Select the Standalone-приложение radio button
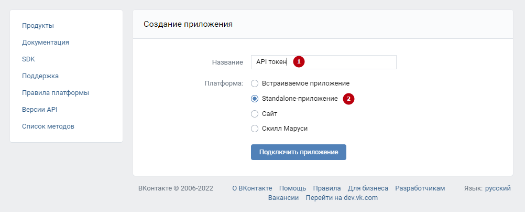525x212 pixels. [x=255, y=99]
